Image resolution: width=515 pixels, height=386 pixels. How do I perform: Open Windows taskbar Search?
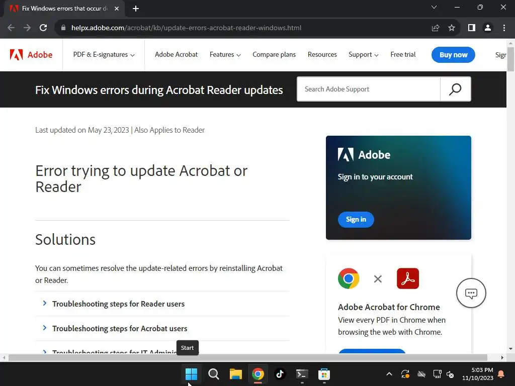(x=213, y=374)
